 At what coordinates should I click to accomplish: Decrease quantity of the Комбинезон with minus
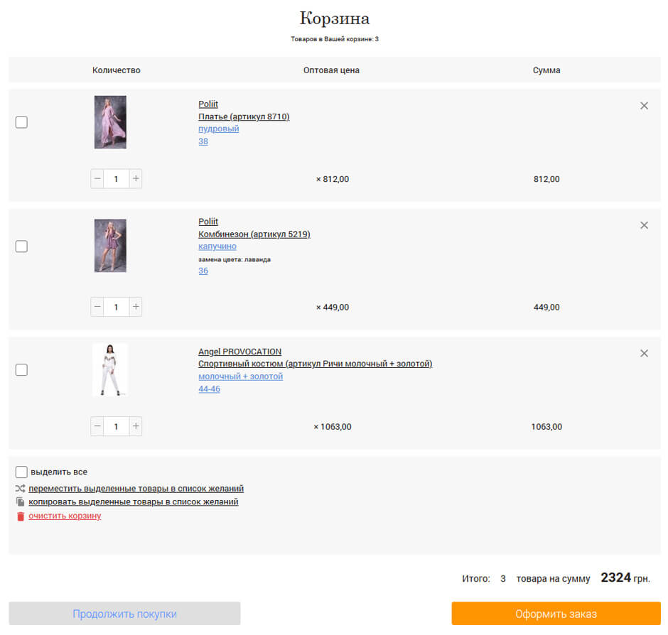[98, 307]
